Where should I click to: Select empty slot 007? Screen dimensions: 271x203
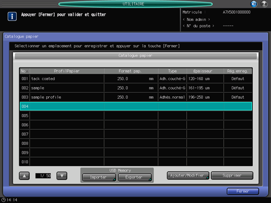pos(136,134)
